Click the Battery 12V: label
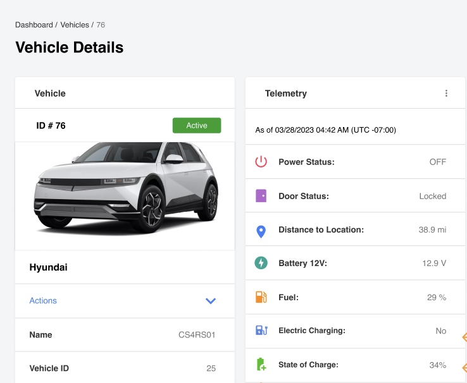 pos(302,263)
